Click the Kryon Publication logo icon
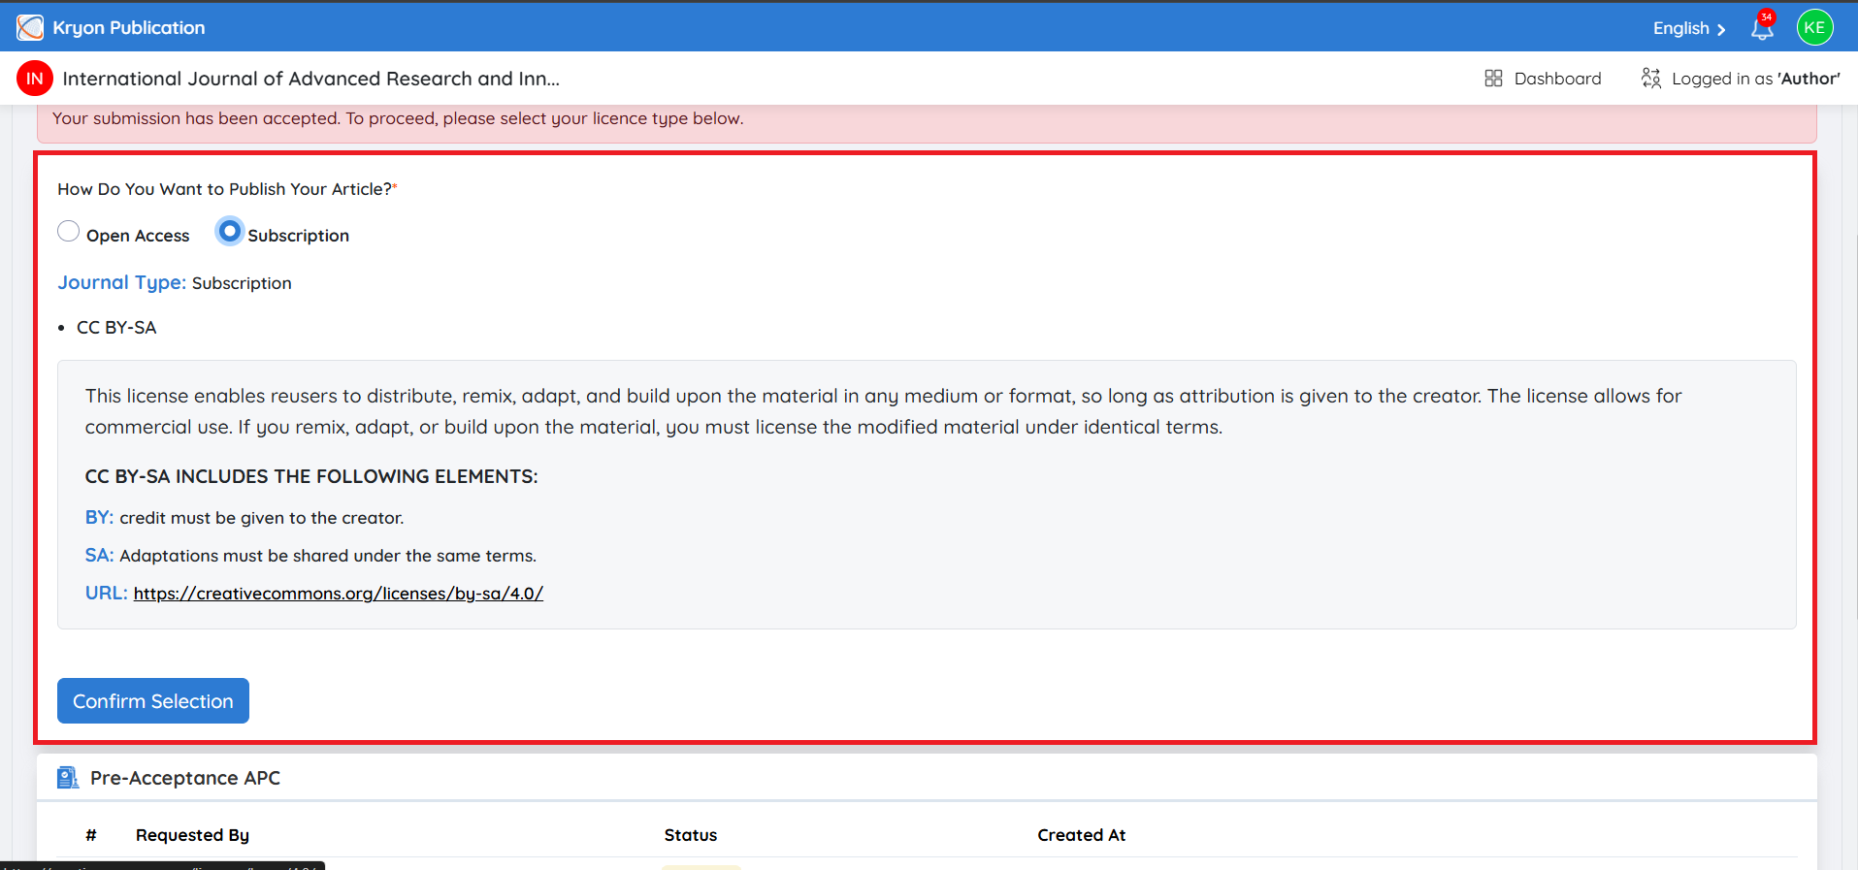Image resolution: width=1858 pixels, height=870 pixels. point(30,28)
